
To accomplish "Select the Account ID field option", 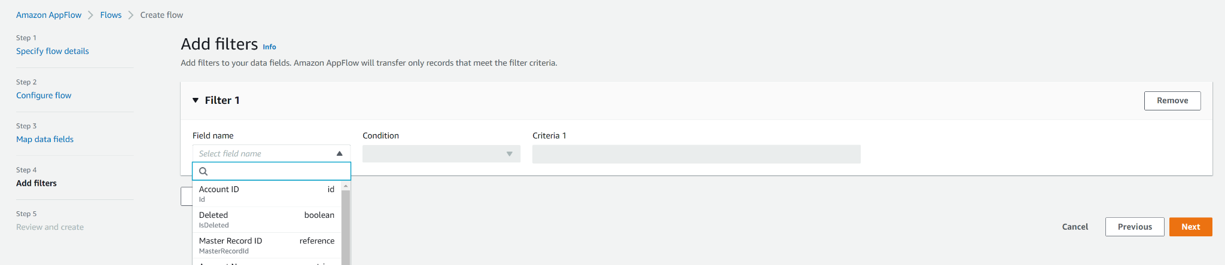I will tap(267, 194).
